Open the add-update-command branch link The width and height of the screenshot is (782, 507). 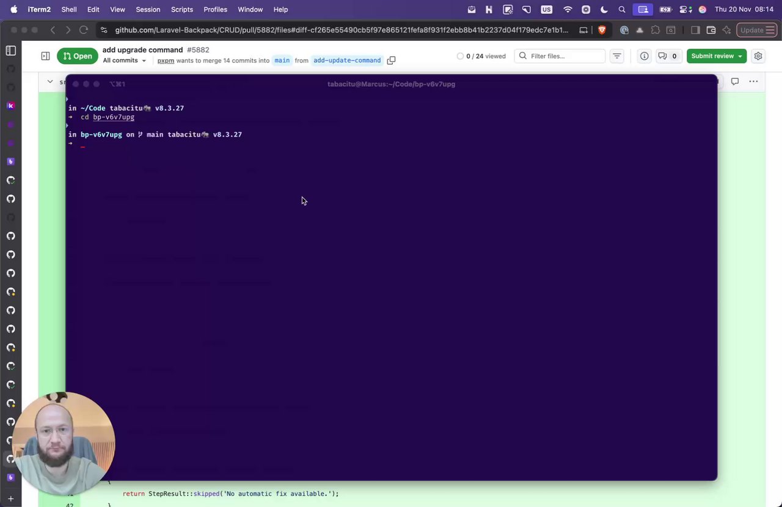[x=347, y=60]
